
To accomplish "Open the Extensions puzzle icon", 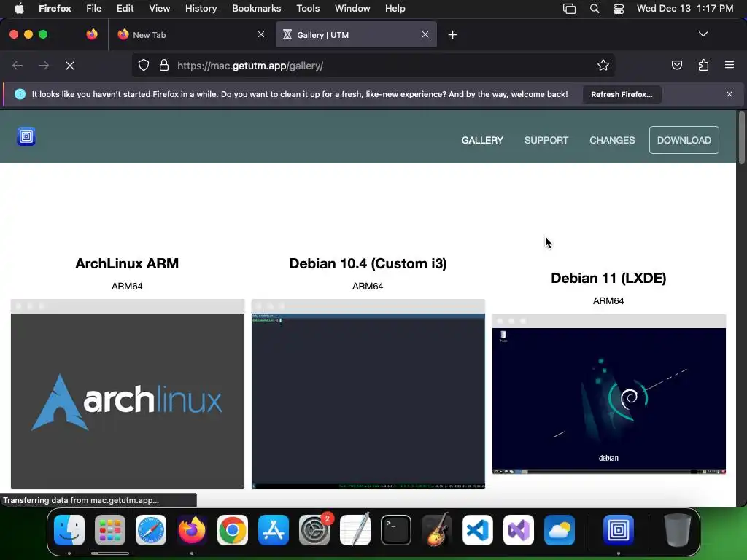I will (x=703, y=65).
